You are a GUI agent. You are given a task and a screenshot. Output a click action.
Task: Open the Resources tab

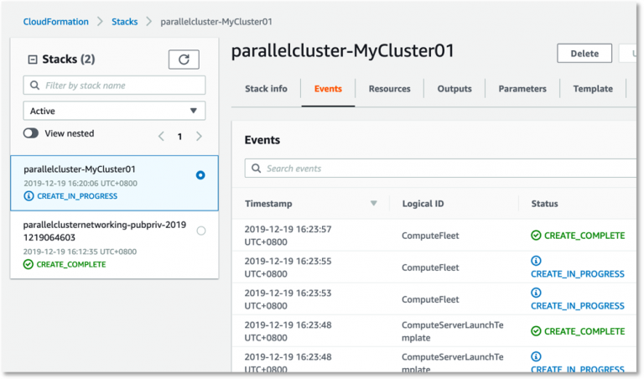(389, 89)
